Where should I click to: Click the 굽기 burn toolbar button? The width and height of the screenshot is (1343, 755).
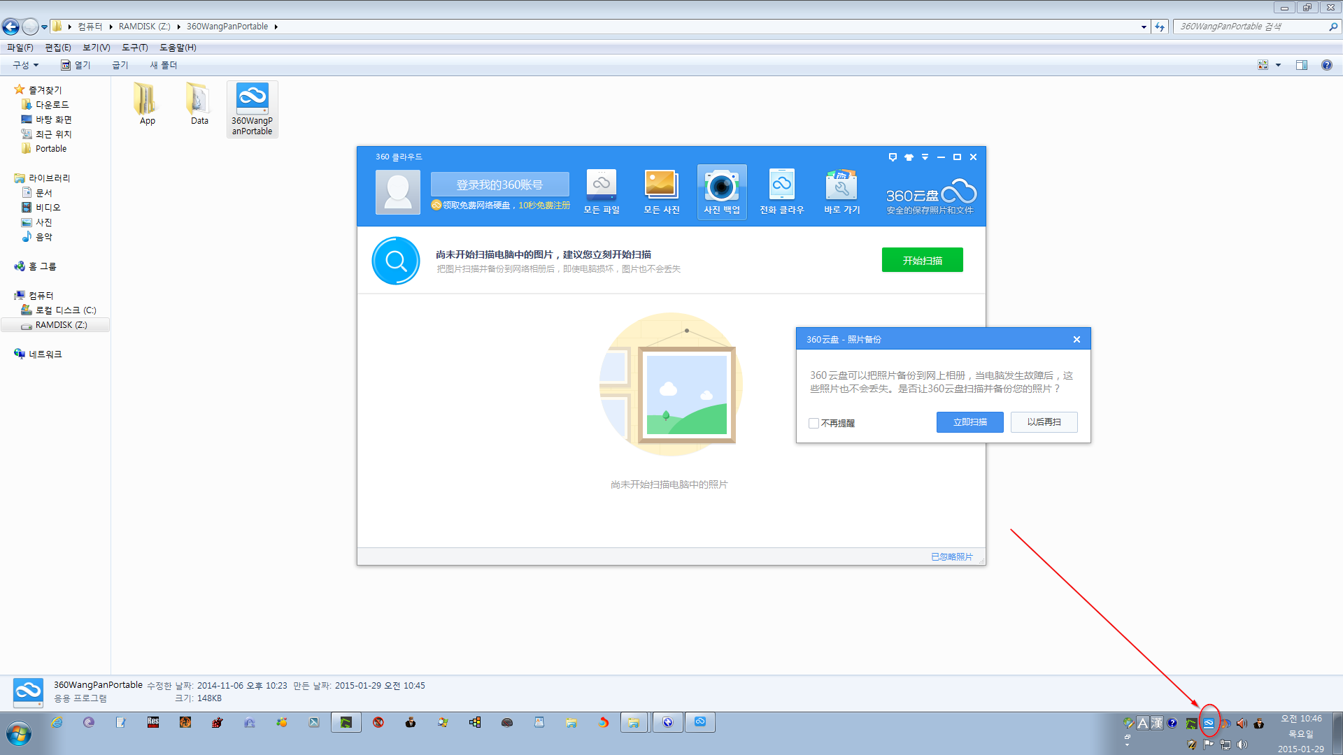tap(120, 65)
